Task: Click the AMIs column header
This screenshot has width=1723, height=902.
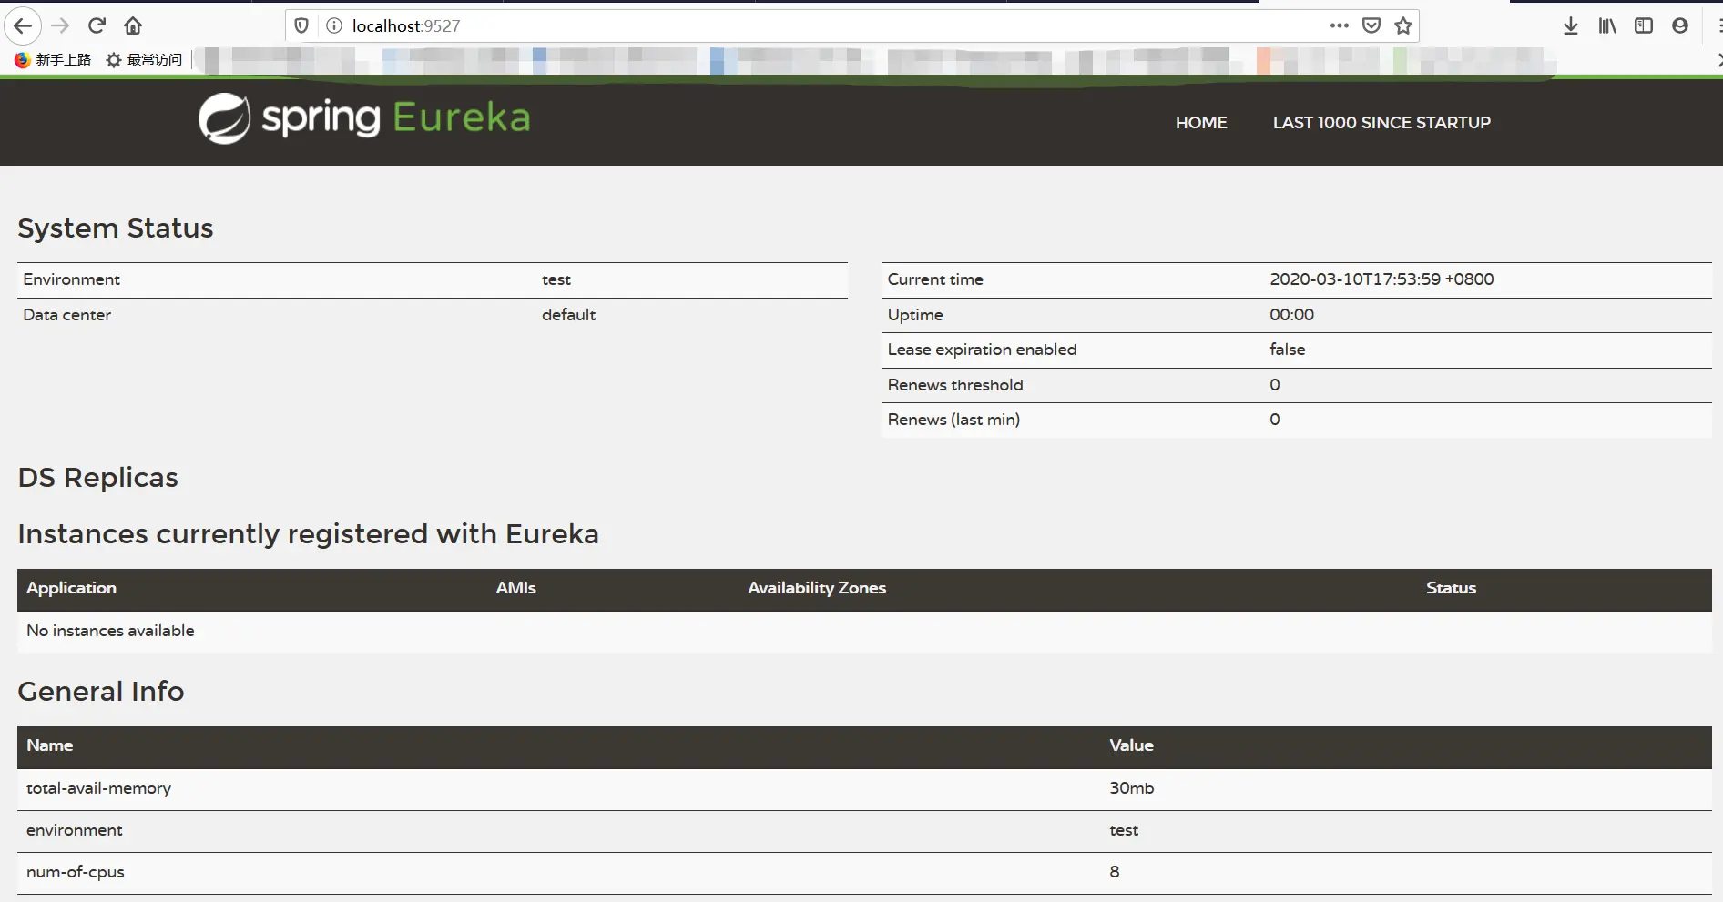Action: pyautogui.click(x=515, y=588)
